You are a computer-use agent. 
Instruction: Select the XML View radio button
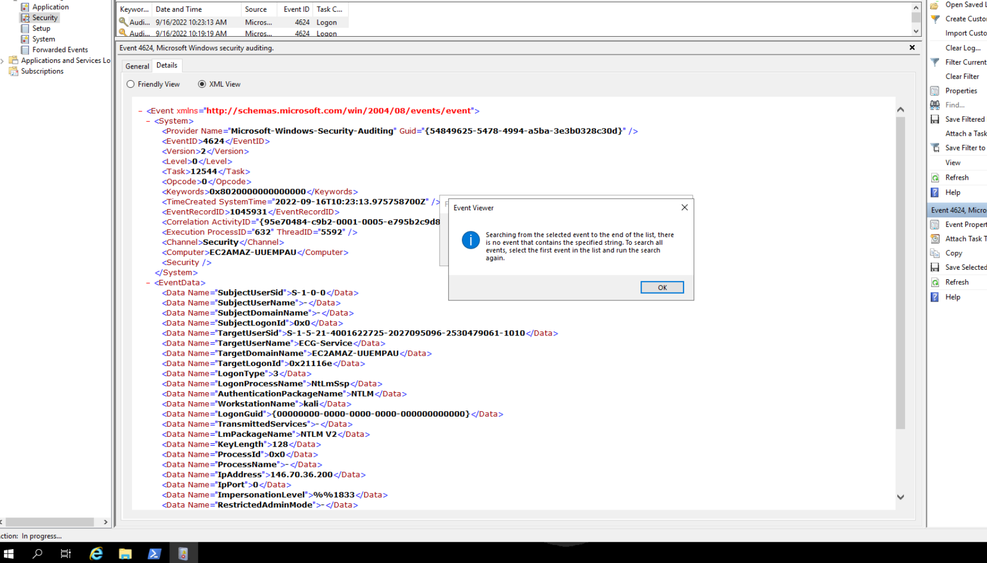pos(202,85)
